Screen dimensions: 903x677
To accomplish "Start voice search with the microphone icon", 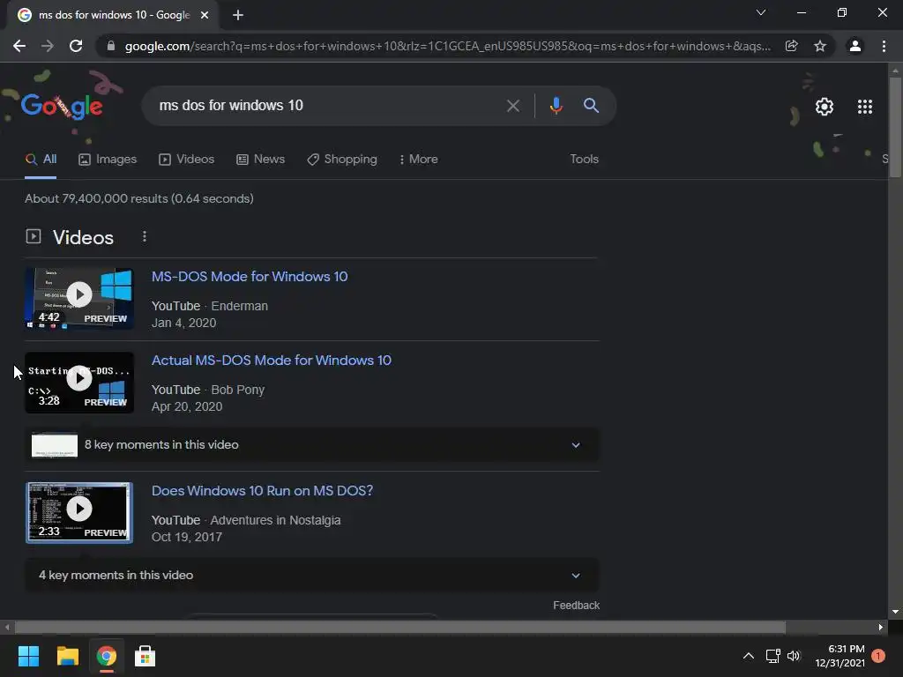I will (x=556, y=106).
